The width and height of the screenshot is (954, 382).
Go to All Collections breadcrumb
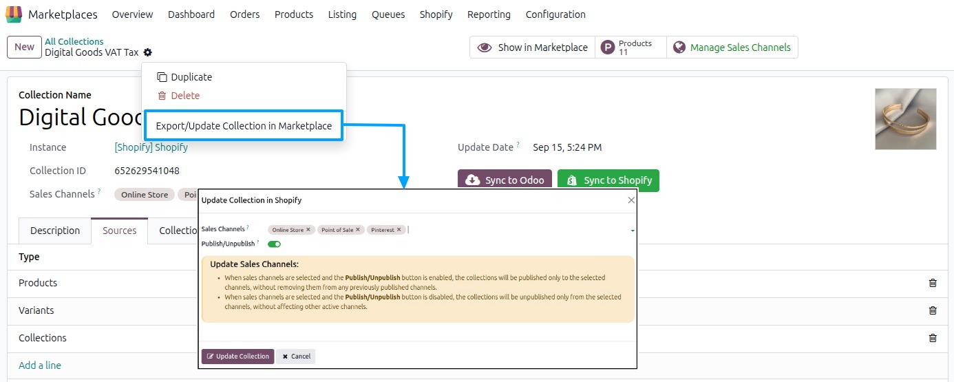(x=74, y=41)
